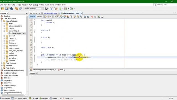This screenshot has height=100, width=177.
Task: Click the Save All toolbar icon
Action: tap(11, 9)
